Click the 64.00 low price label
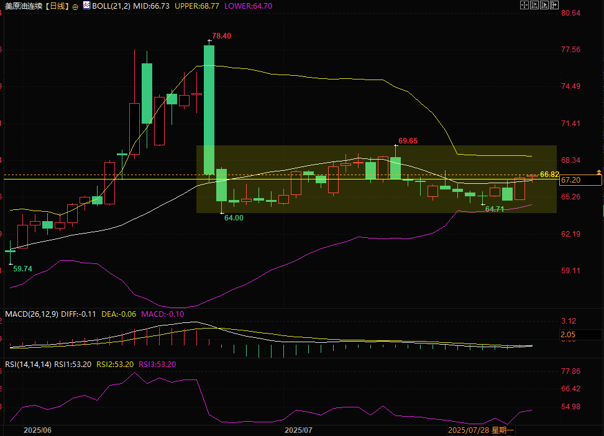 [x=234, y=218]
